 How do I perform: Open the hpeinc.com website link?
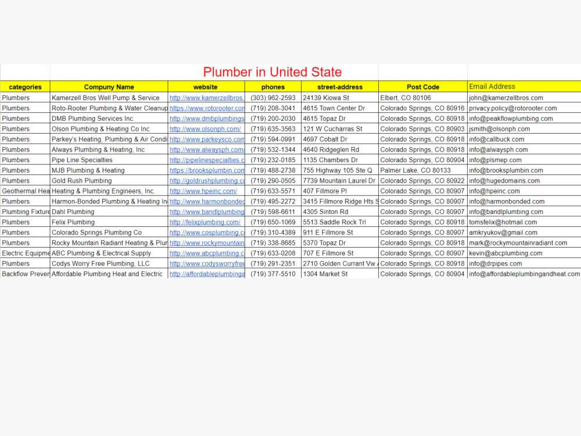(203, 191)
